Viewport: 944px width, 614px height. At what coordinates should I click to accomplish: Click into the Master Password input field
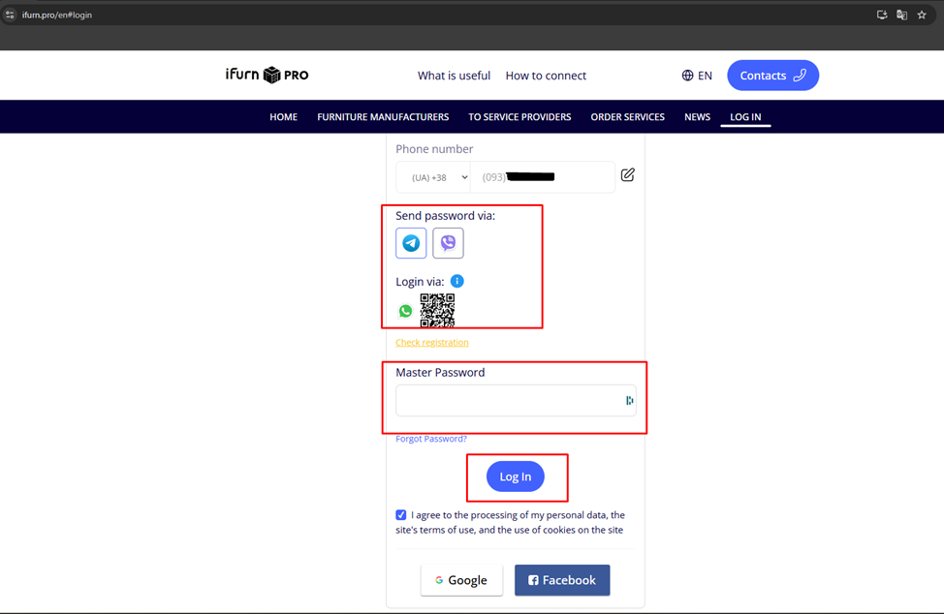(509, 400)
